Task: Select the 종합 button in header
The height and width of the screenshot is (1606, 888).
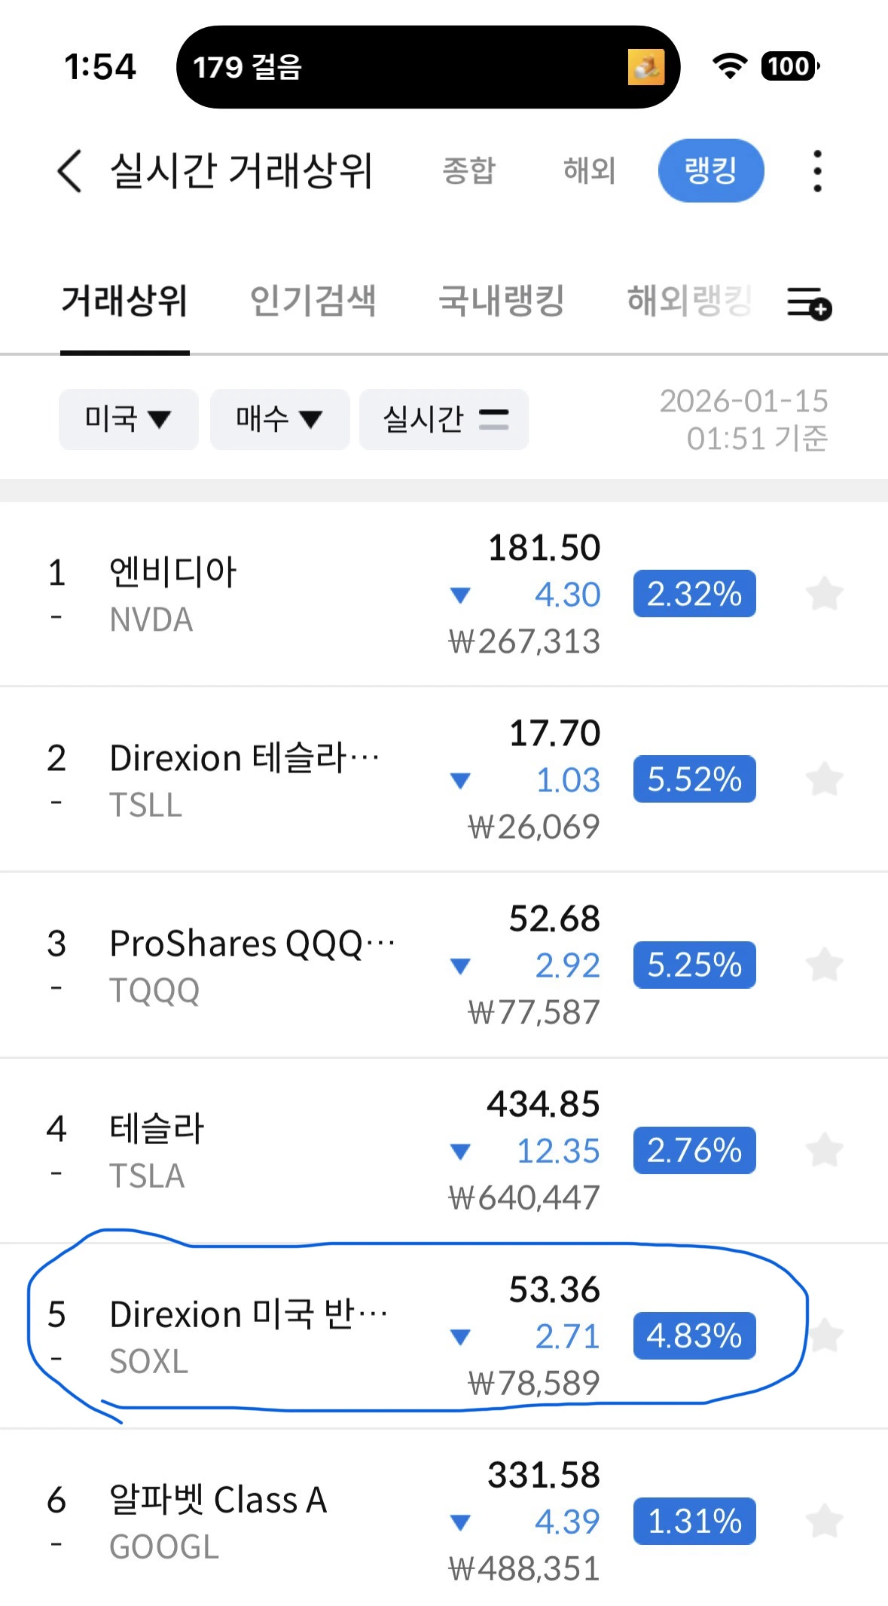Action: tap(468, 171)
